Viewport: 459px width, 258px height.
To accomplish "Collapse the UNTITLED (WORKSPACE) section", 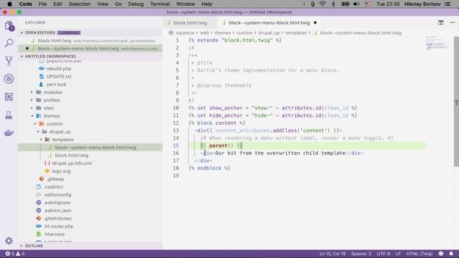I will tap(50, 56).
